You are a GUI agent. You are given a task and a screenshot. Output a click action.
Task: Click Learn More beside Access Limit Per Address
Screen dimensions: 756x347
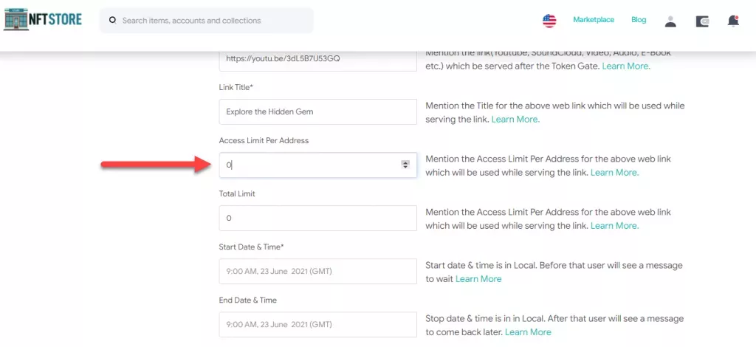(x=614, y=173)
